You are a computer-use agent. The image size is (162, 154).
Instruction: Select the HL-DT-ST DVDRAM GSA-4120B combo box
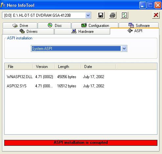point(47,15)
